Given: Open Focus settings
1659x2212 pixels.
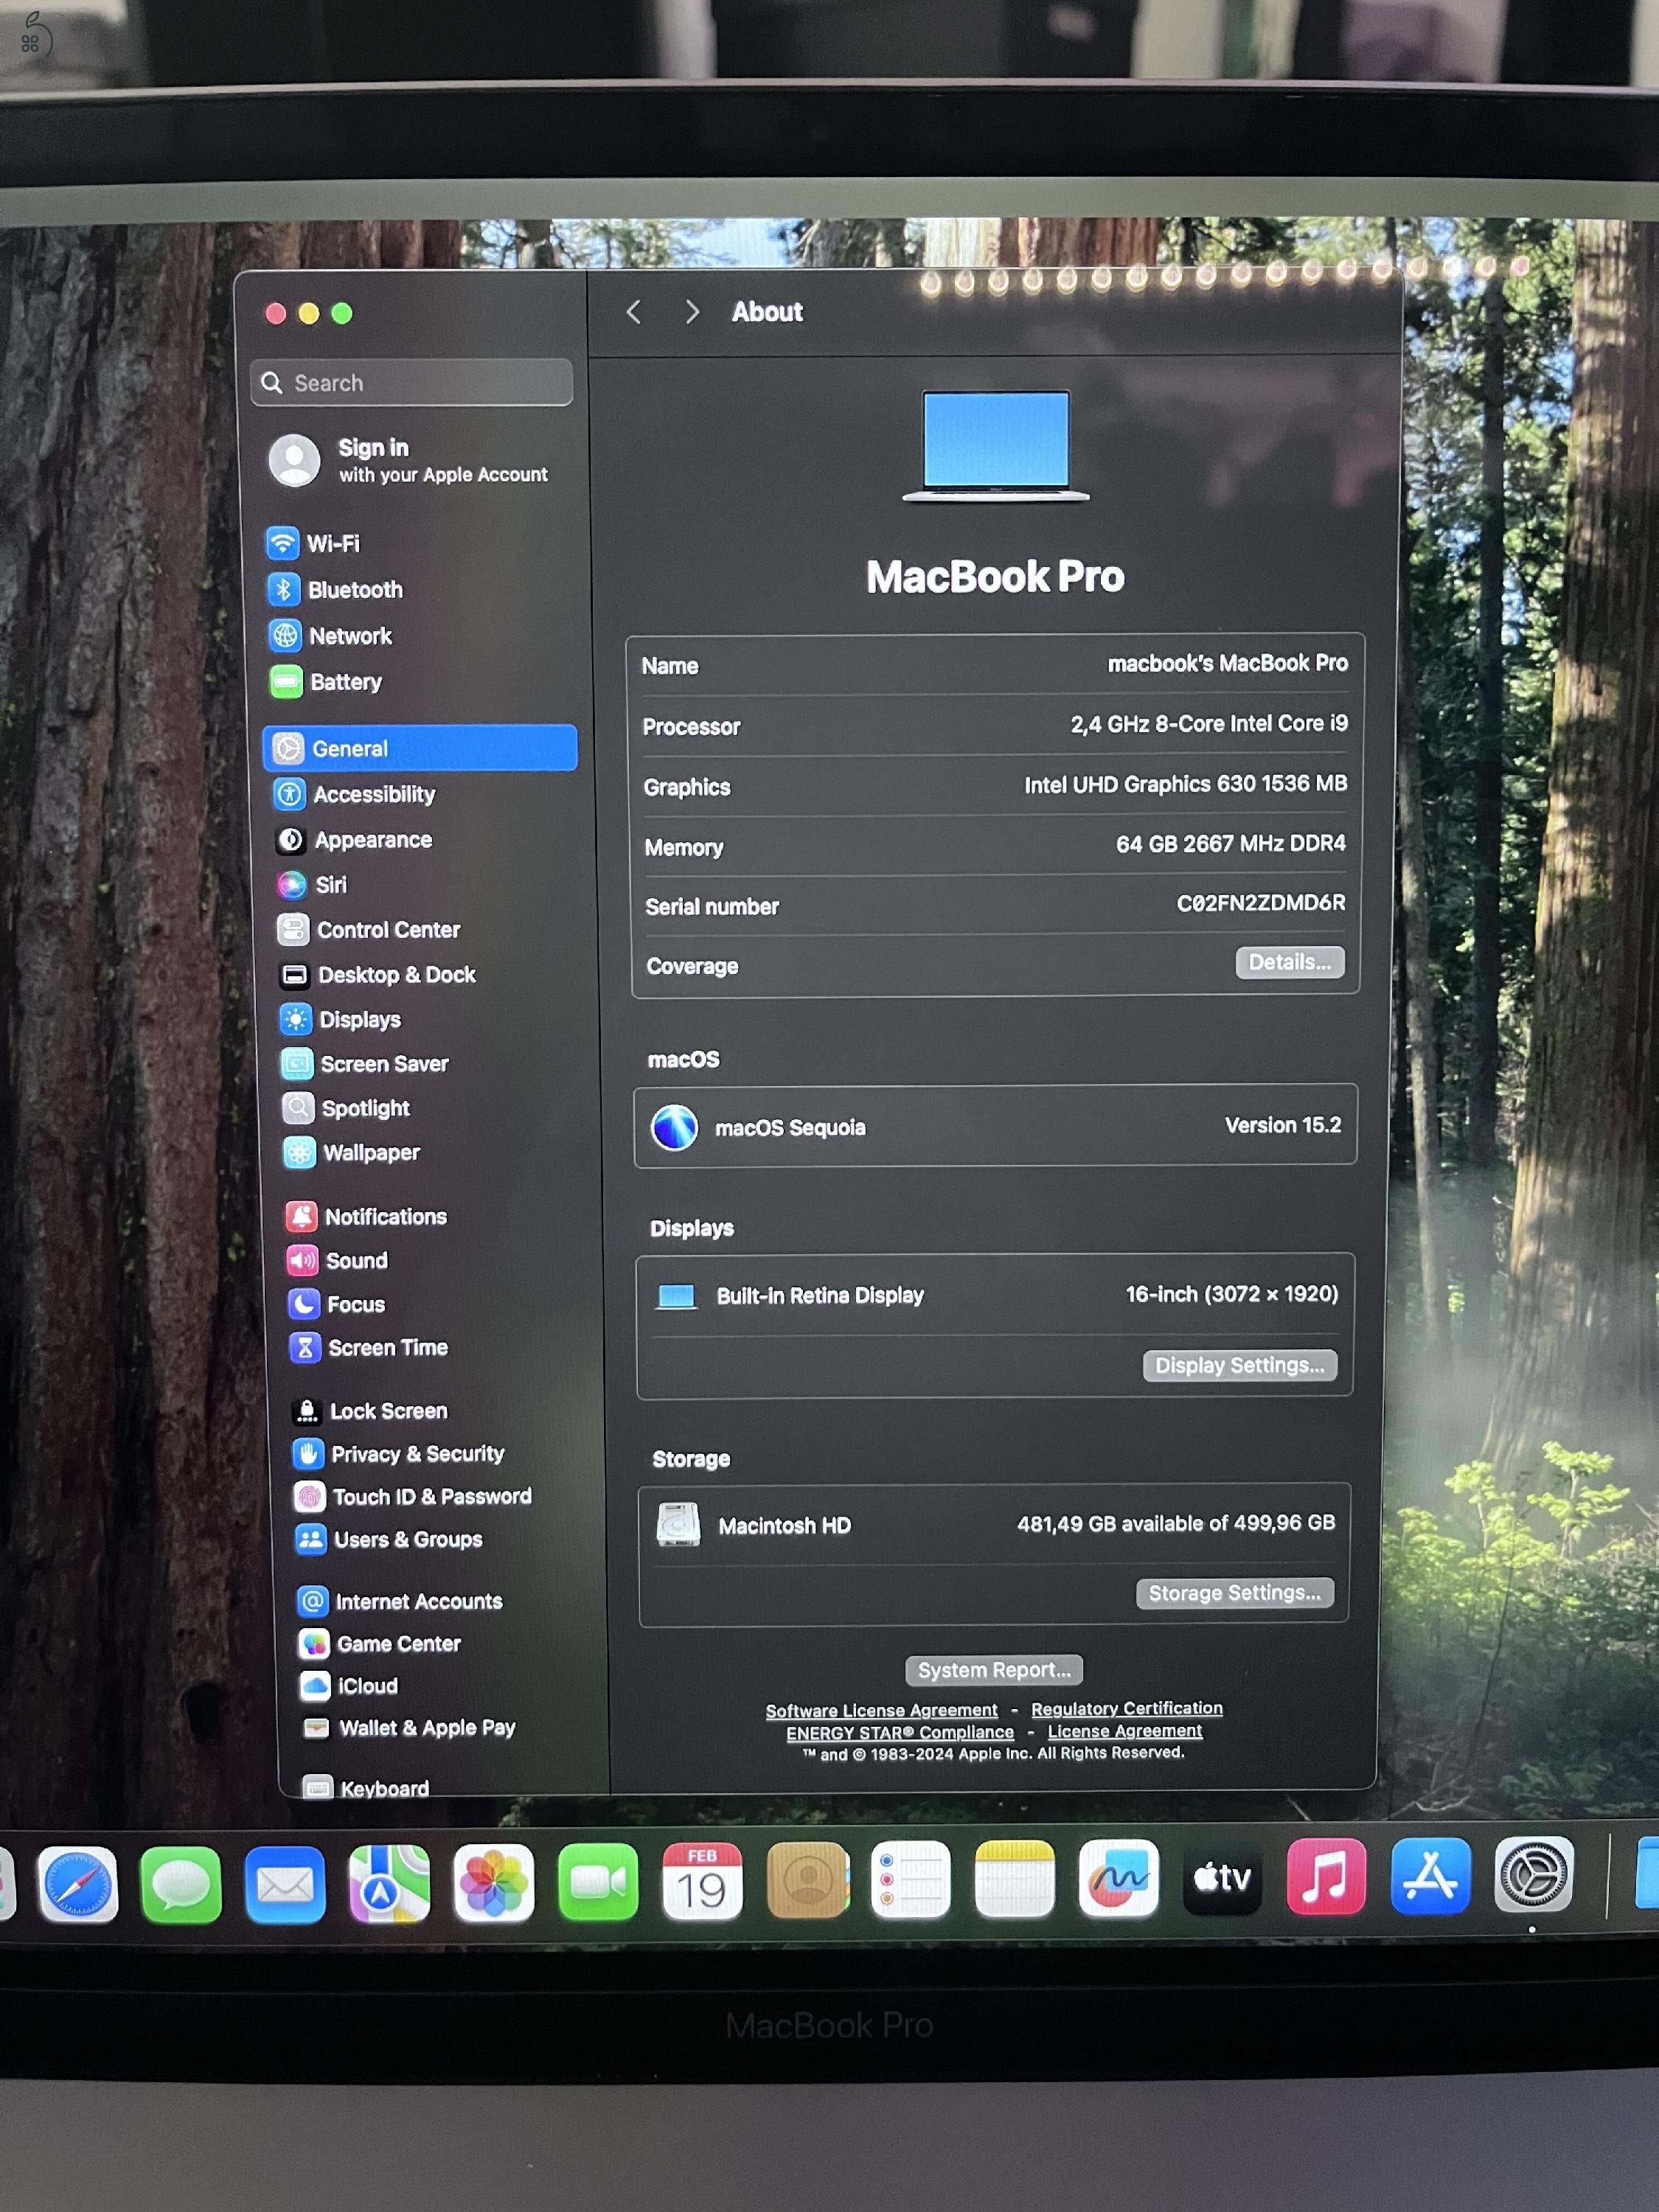Looking at the screenshot, I should click(337, 1304).
